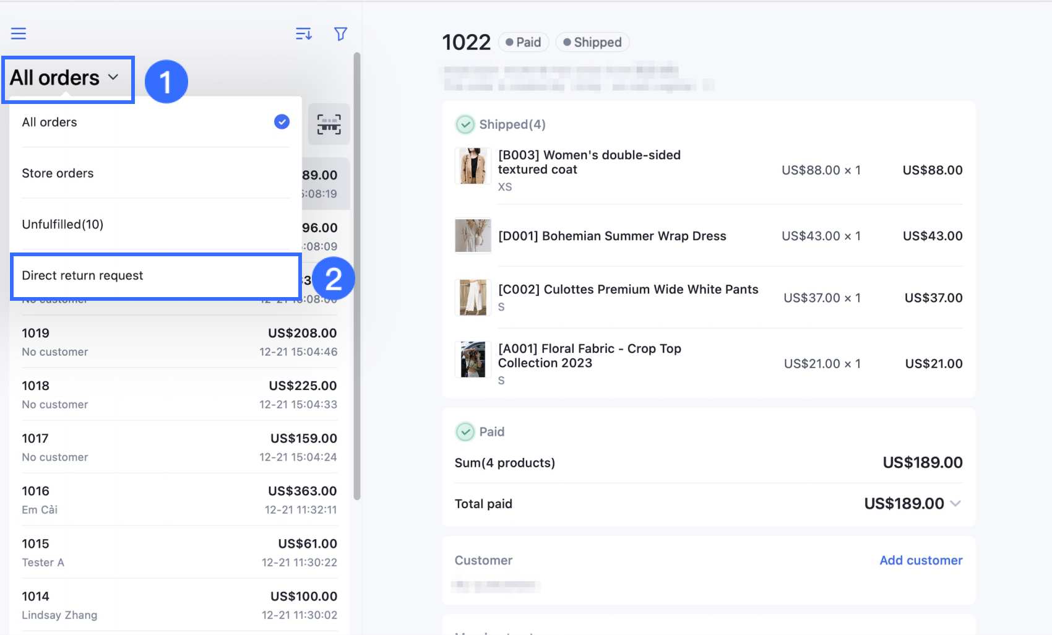Click the [A001] Floral Fabric Crop Top name
The image size is (1052, 635).
[x=590, y=356]
